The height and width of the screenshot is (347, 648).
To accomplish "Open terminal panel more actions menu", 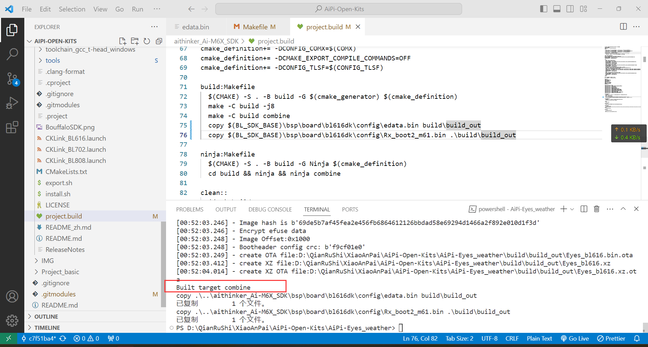I will pos(610,209).
